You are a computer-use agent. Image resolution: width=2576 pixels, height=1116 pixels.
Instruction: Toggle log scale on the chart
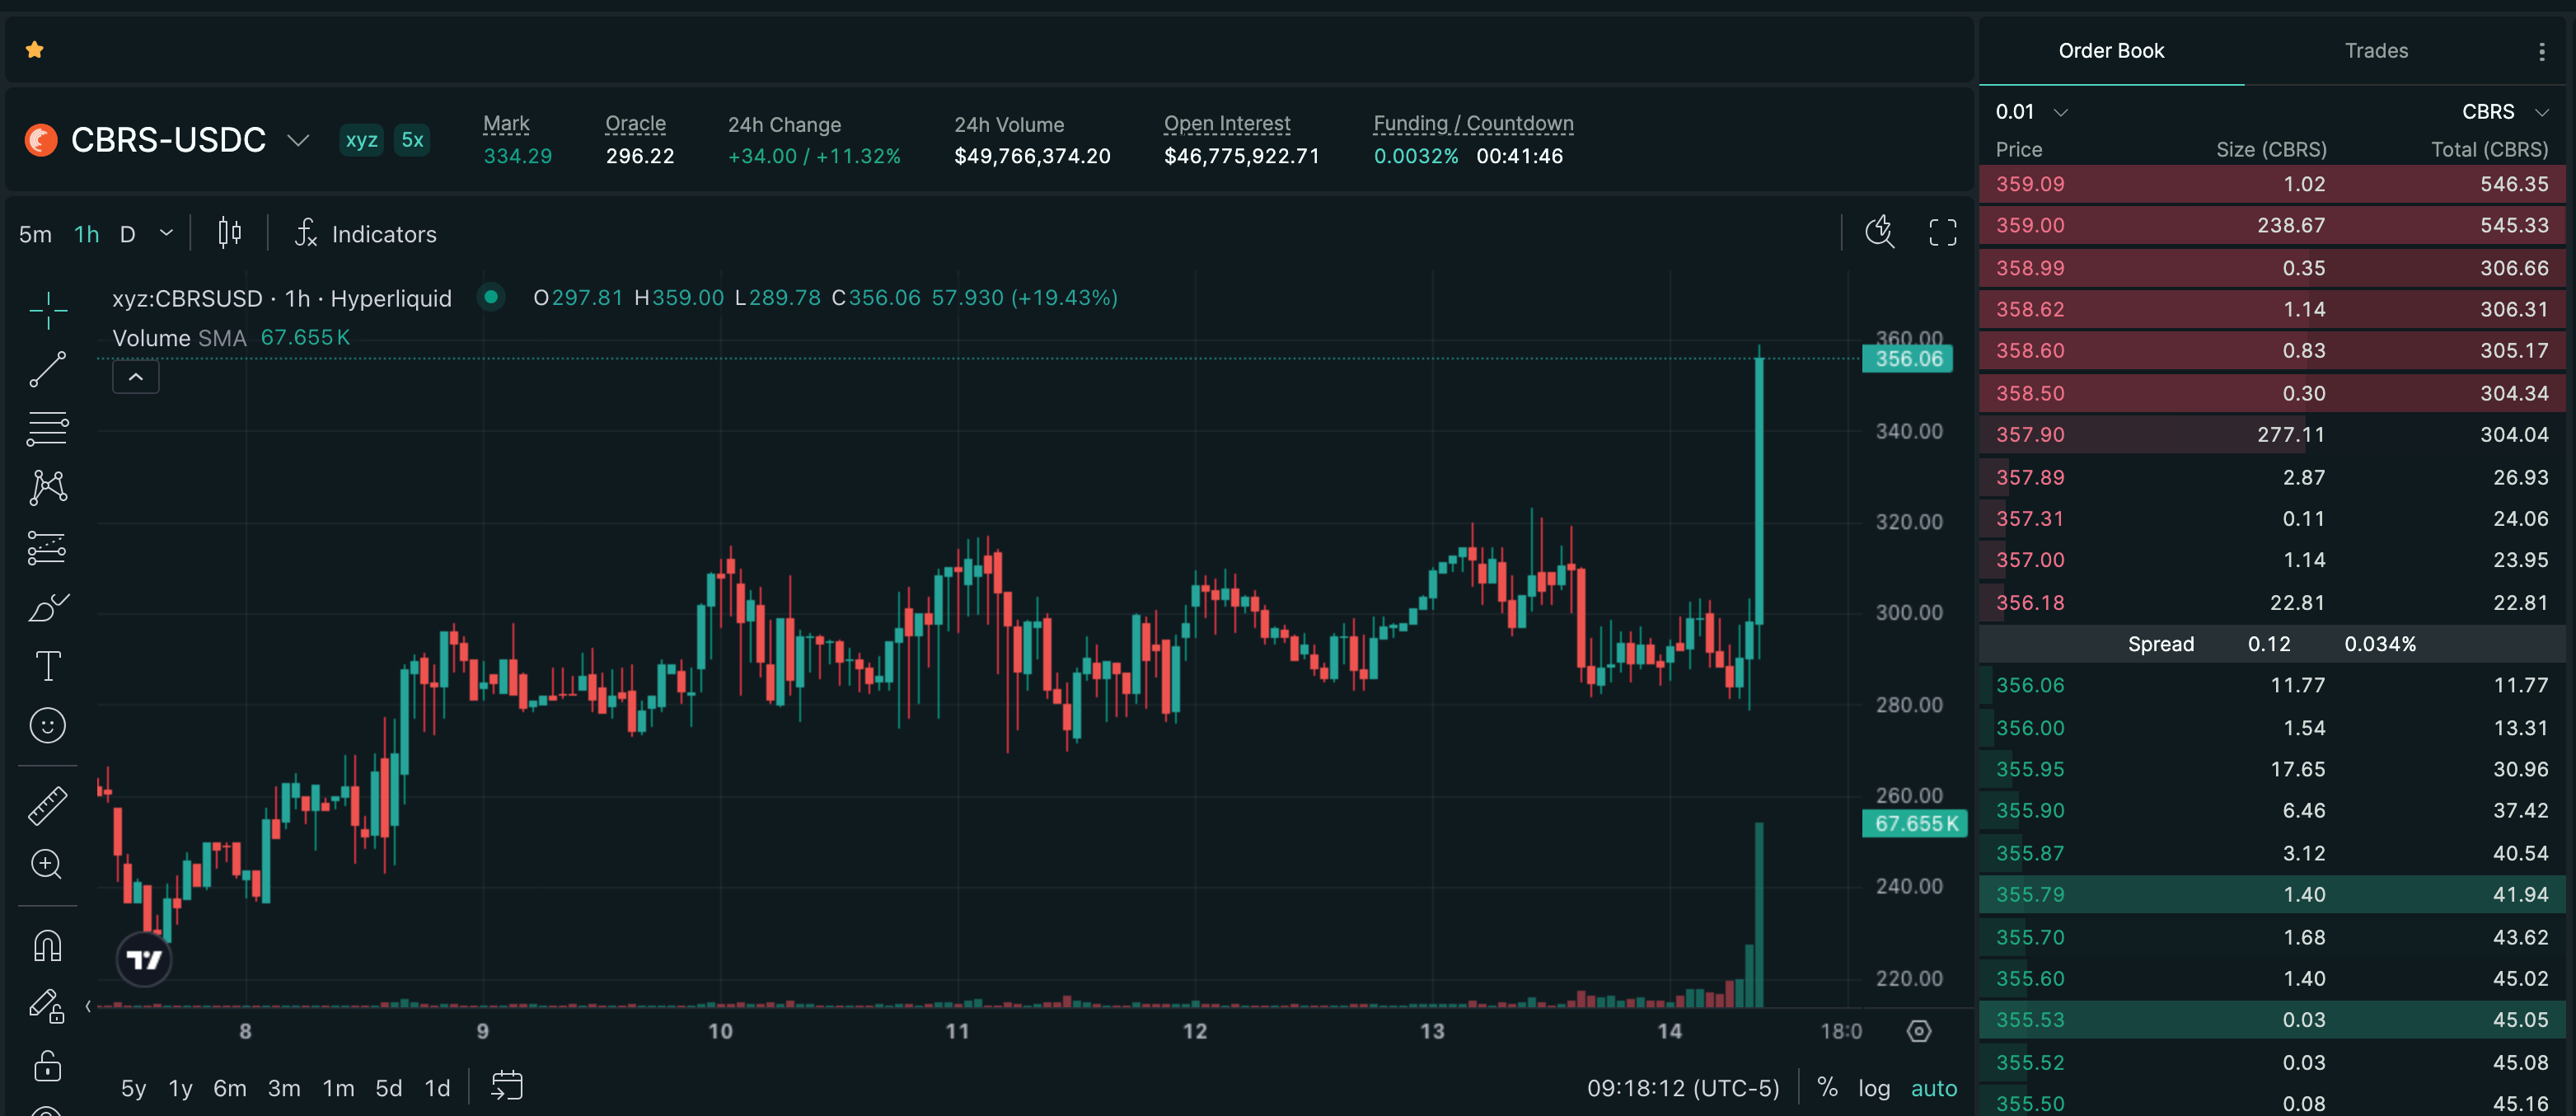pyautogui.click(x=1874, y=1088)
